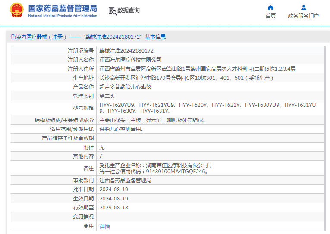Click the person icon above 政务服务门户
The height and width of the screenshot is (234, 330).
(x=304, y=8)
